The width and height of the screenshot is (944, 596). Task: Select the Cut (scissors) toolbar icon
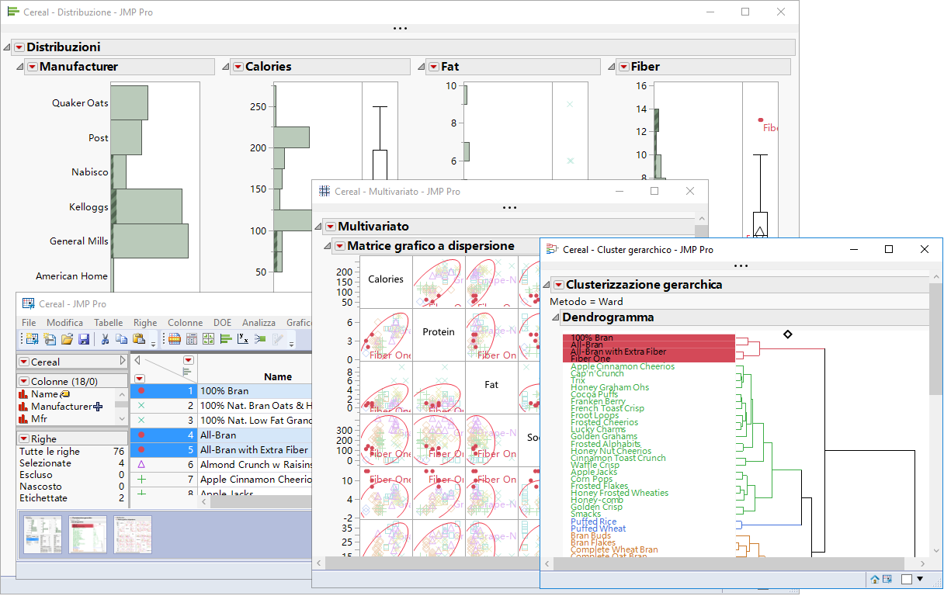click(x=104, y=338)
